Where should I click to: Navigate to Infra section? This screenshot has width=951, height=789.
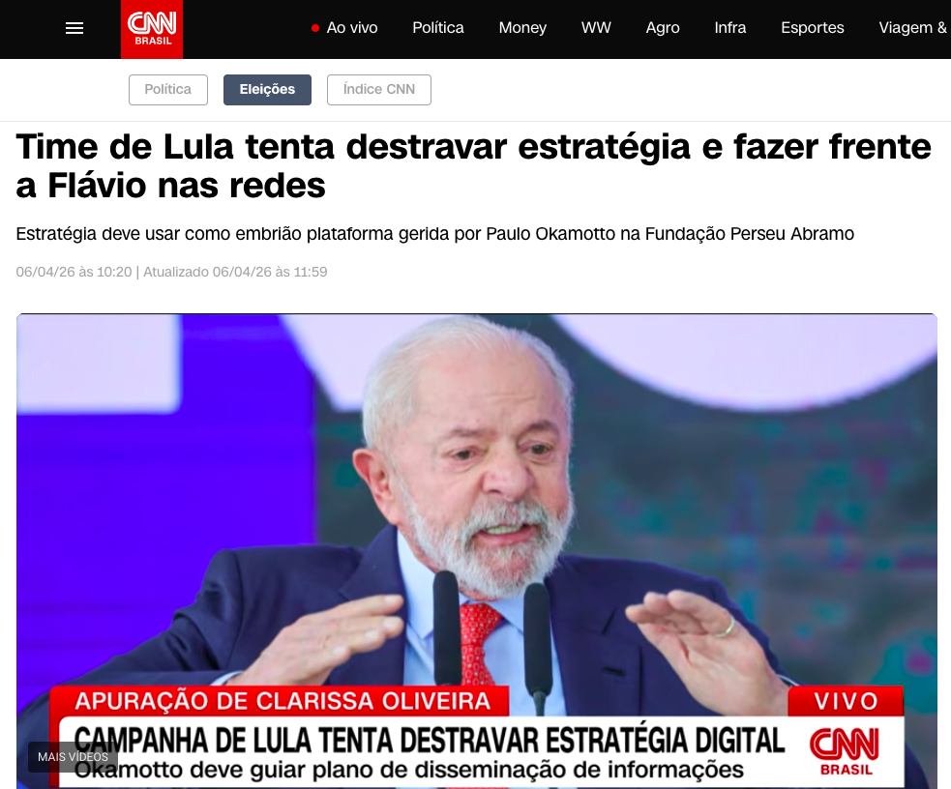click(x=729, y=28)
